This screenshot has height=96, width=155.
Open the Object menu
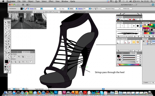(30, 1)
